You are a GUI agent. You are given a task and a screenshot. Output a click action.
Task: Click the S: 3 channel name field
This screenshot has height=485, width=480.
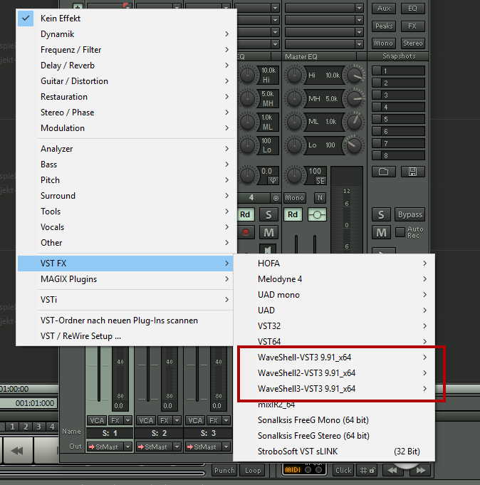tap(208, 433)
